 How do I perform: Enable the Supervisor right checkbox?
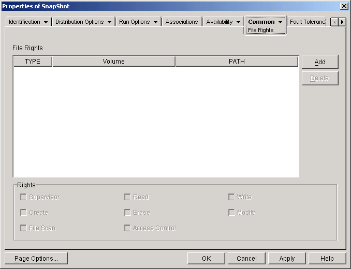(x=23, y=197)
